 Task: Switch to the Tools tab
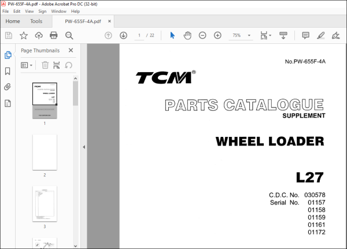pos(36,21)
